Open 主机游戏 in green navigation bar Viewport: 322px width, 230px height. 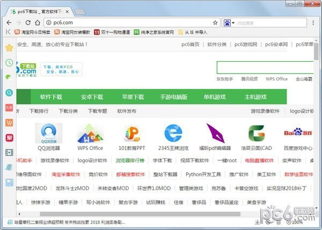(255, 97)
